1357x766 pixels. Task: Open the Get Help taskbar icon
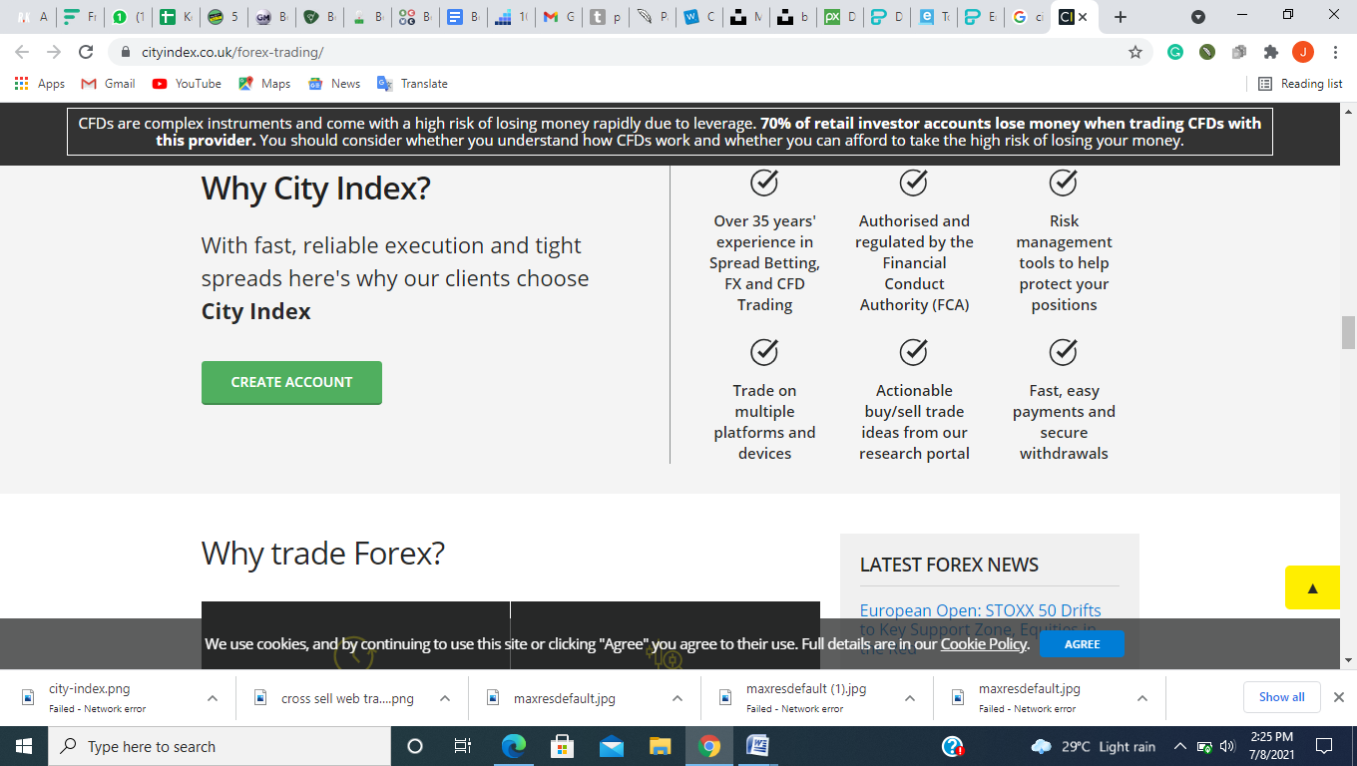(x=952, y=746)
